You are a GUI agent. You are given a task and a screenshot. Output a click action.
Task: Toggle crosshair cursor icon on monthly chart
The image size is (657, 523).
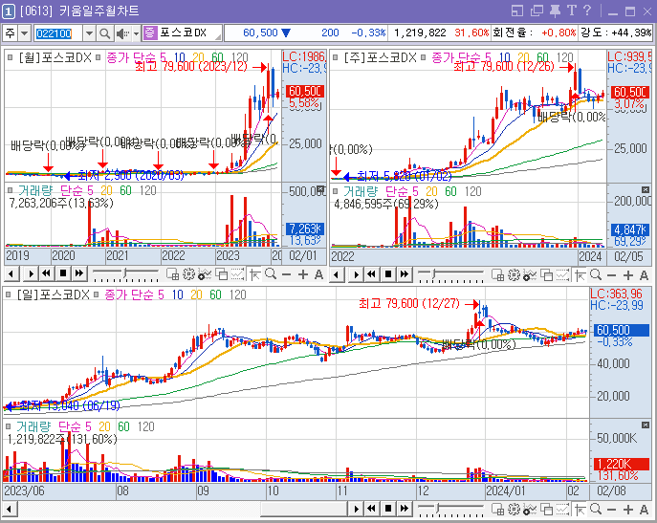click(x=254, y=274)
